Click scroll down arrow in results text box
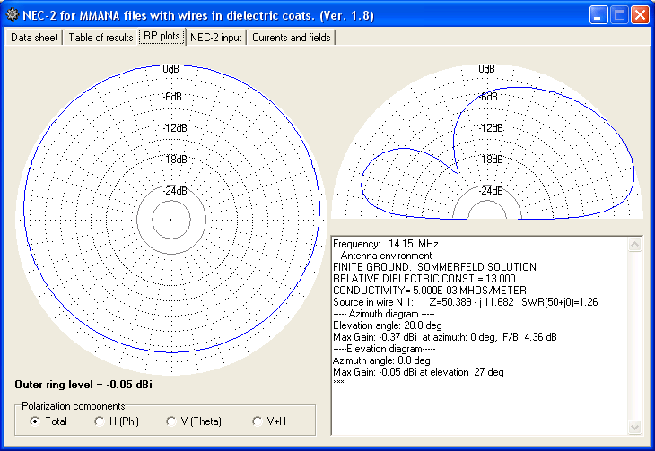The image size is (655, 451). pos(634,427)
